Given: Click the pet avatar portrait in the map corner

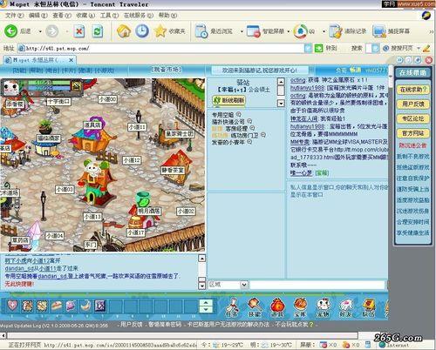Looking at the screenshot, I should pos(10,87).
